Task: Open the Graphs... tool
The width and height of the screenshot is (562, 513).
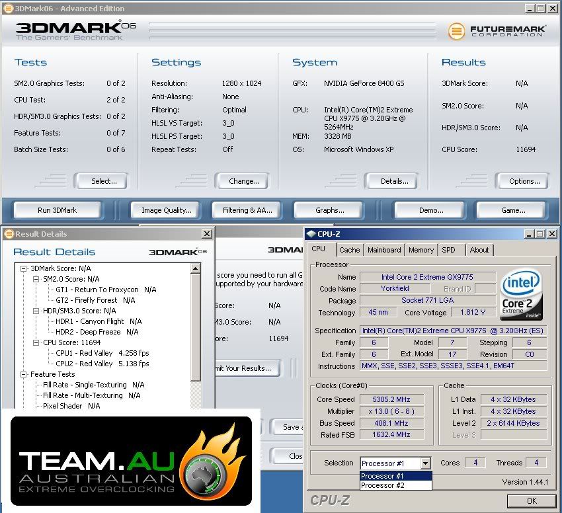Action: click(329, 210)
